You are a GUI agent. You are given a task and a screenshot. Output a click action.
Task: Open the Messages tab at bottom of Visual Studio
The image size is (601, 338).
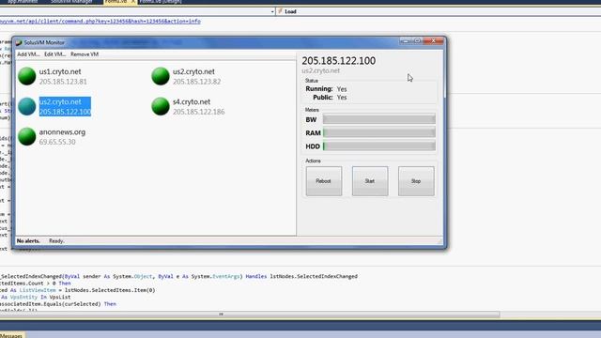click(x=11, y=336)
